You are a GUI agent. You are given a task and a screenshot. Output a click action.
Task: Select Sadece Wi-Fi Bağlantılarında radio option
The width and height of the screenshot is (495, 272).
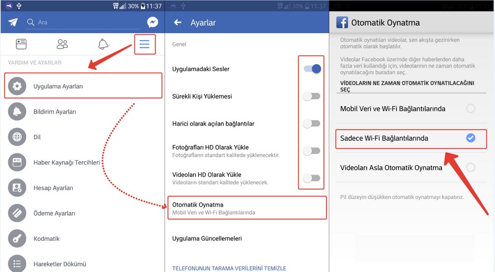[x=470, y=138]
